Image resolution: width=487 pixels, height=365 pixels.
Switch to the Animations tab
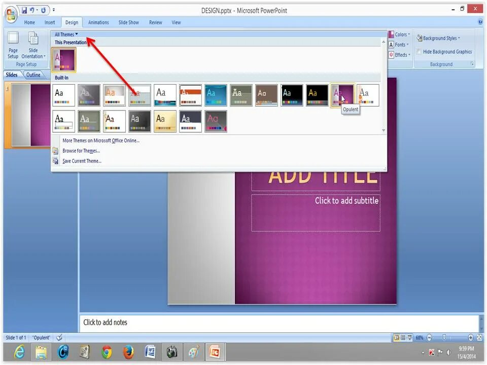[x=98, y=22]
